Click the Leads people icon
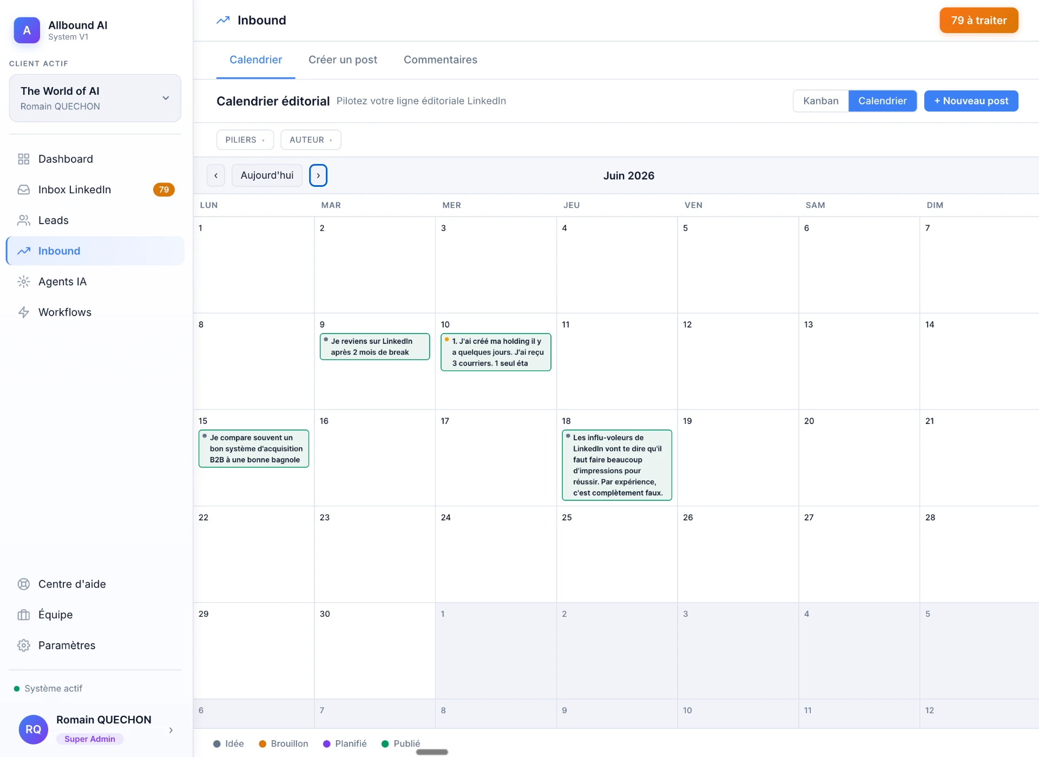Image resolution: width=1039 pixels, height=757 pixels. [x=24, y=220]
